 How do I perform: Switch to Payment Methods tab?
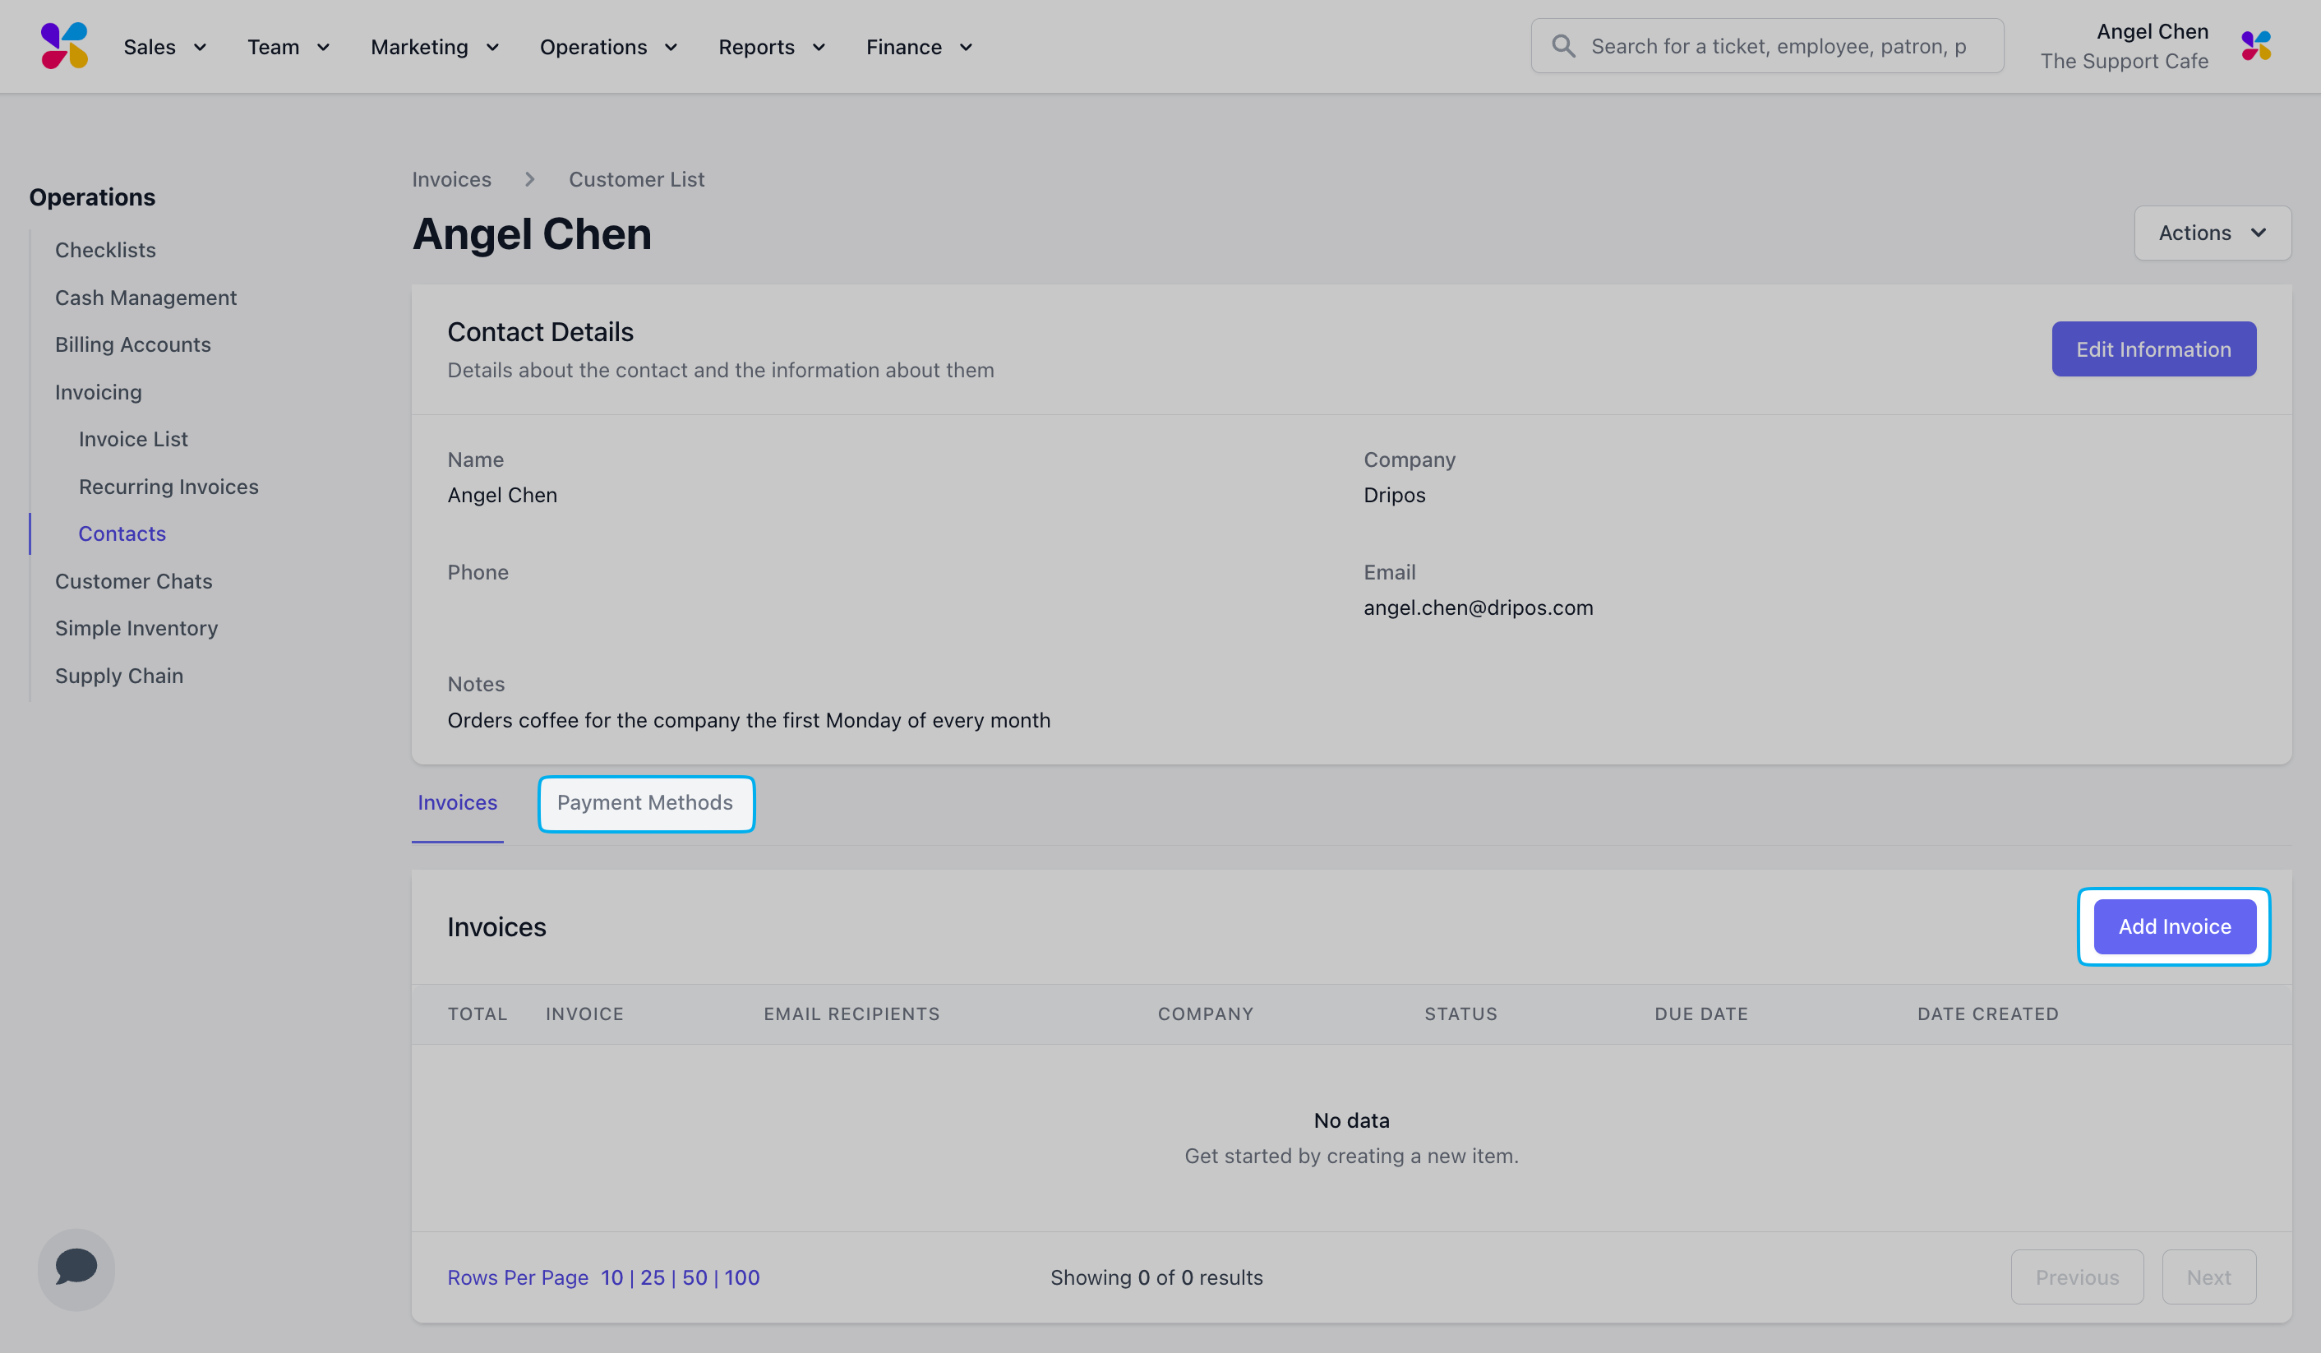(644, 803)
